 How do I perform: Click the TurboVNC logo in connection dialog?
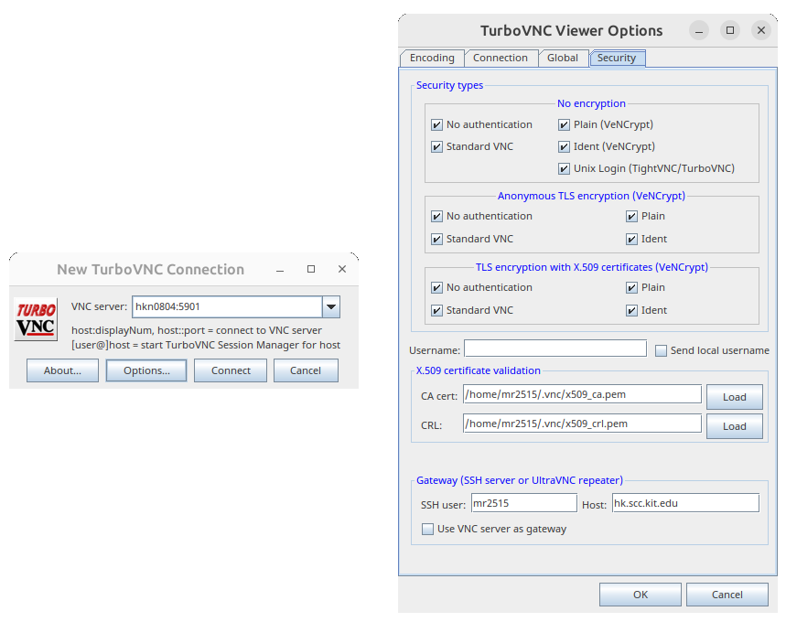pos(36,319)
